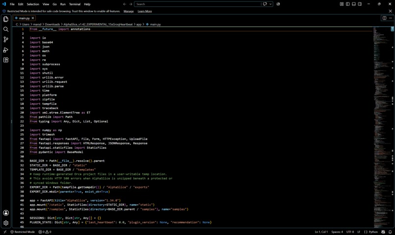Open the 'Users' breadcrumb dropdown
The width and height of the screenshot is (395, 235).
click(x=25, y=24)
